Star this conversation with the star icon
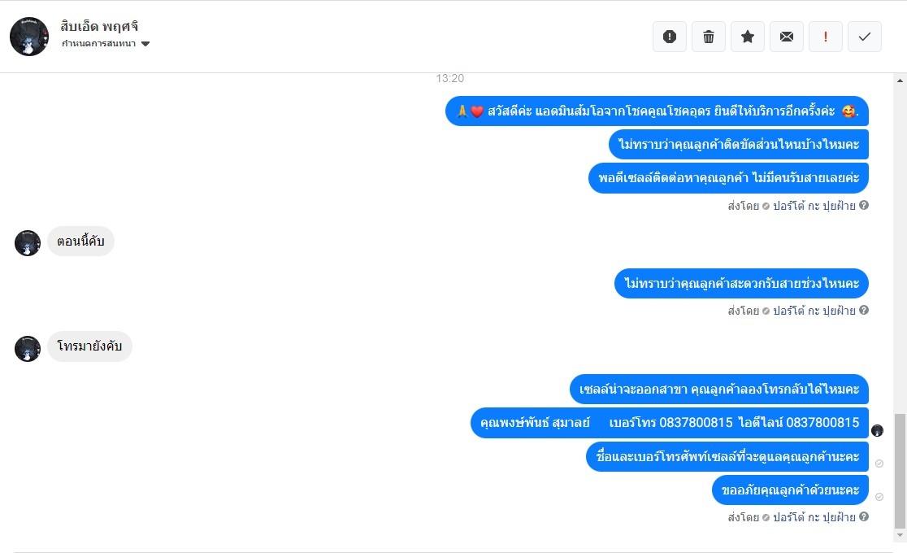The height and width of the screenshot is (553, 907). (748, 37)
